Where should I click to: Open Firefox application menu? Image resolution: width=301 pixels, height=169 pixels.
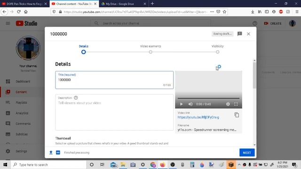tap(297, 12)
